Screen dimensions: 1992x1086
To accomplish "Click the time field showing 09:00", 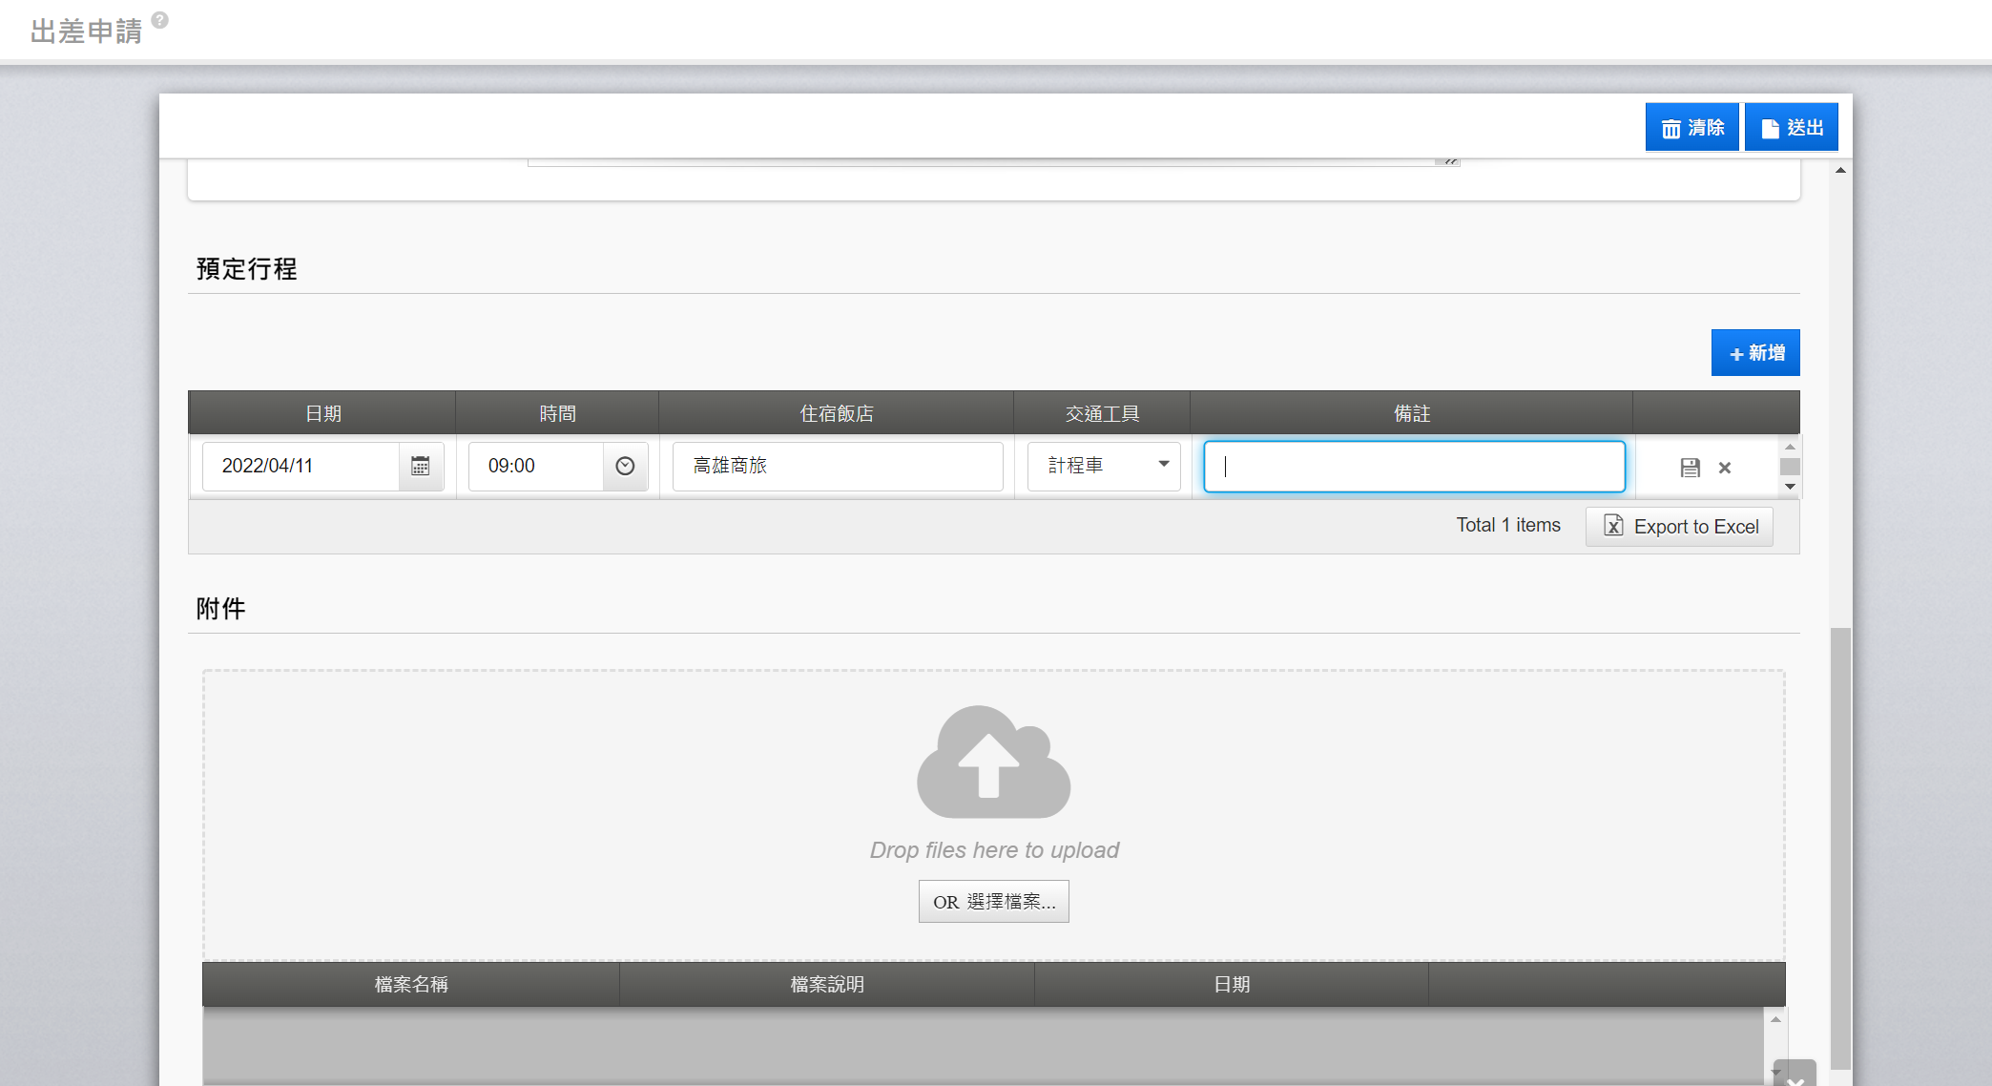I will (535, 466).
